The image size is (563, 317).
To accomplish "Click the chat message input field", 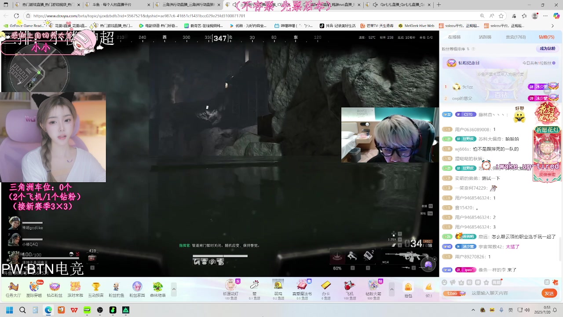I will pos(504,293).
